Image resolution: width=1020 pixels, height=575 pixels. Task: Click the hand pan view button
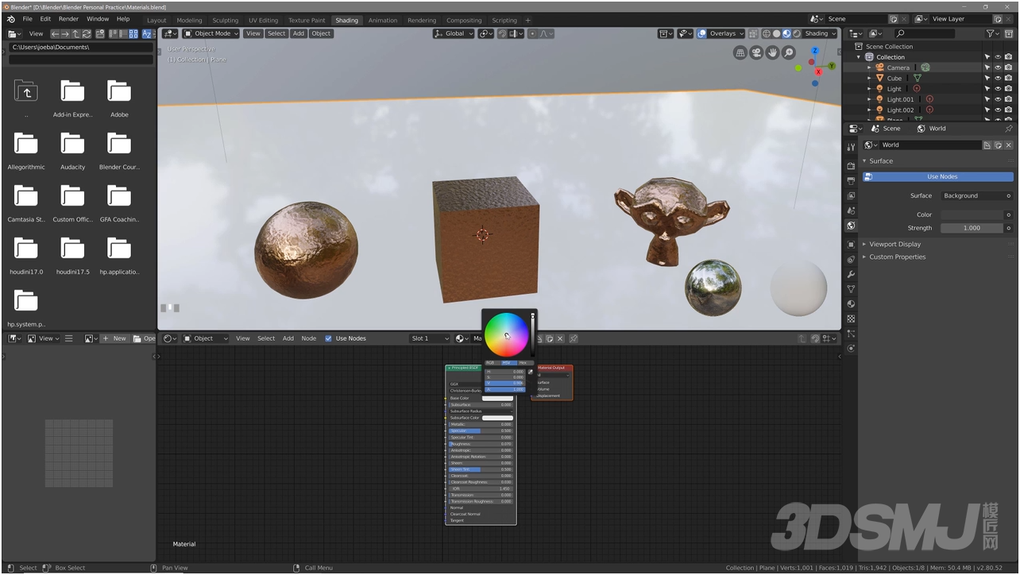(x=772, y=52)
